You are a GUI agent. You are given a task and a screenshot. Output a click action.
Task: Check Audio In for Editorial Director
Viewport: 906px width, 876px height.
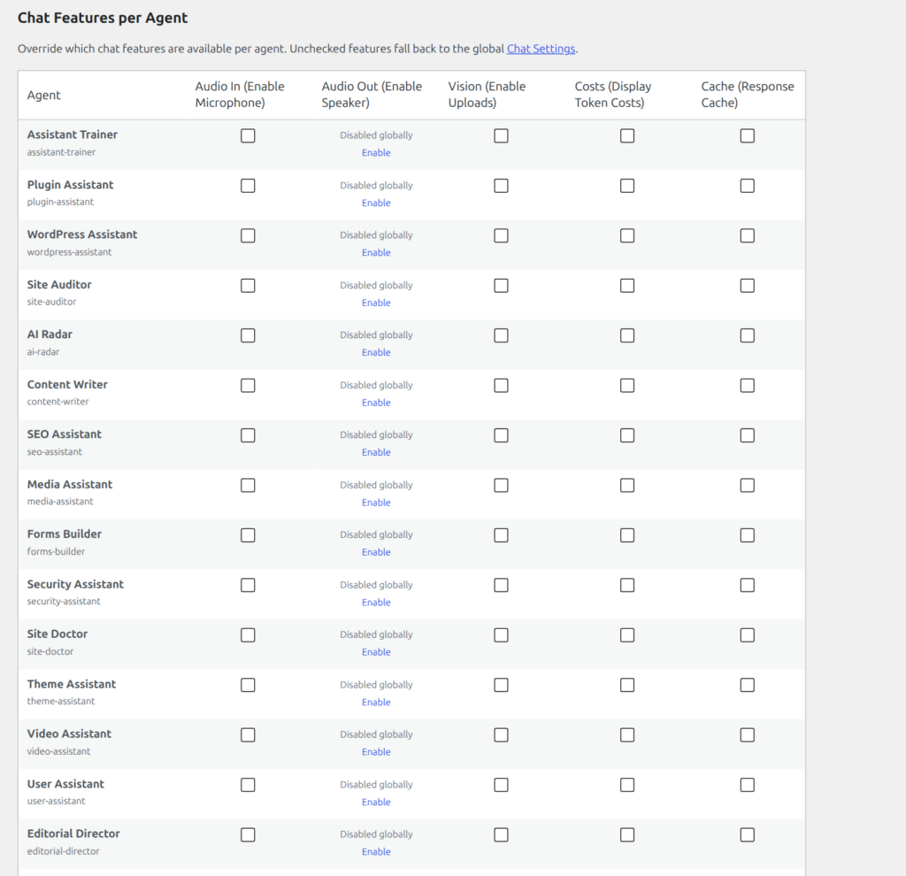point(248,835)
